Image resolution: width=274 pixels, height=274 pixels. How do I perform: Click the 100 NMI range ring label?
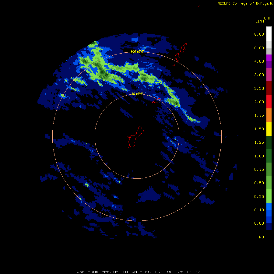[x=137, y=51]
